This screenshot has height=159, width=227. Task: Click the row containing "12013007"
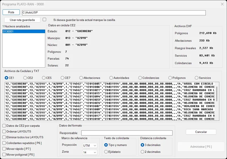pos(110,106)
